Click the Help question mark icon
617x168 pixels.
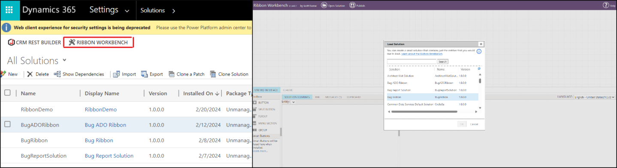click(606, 5)
